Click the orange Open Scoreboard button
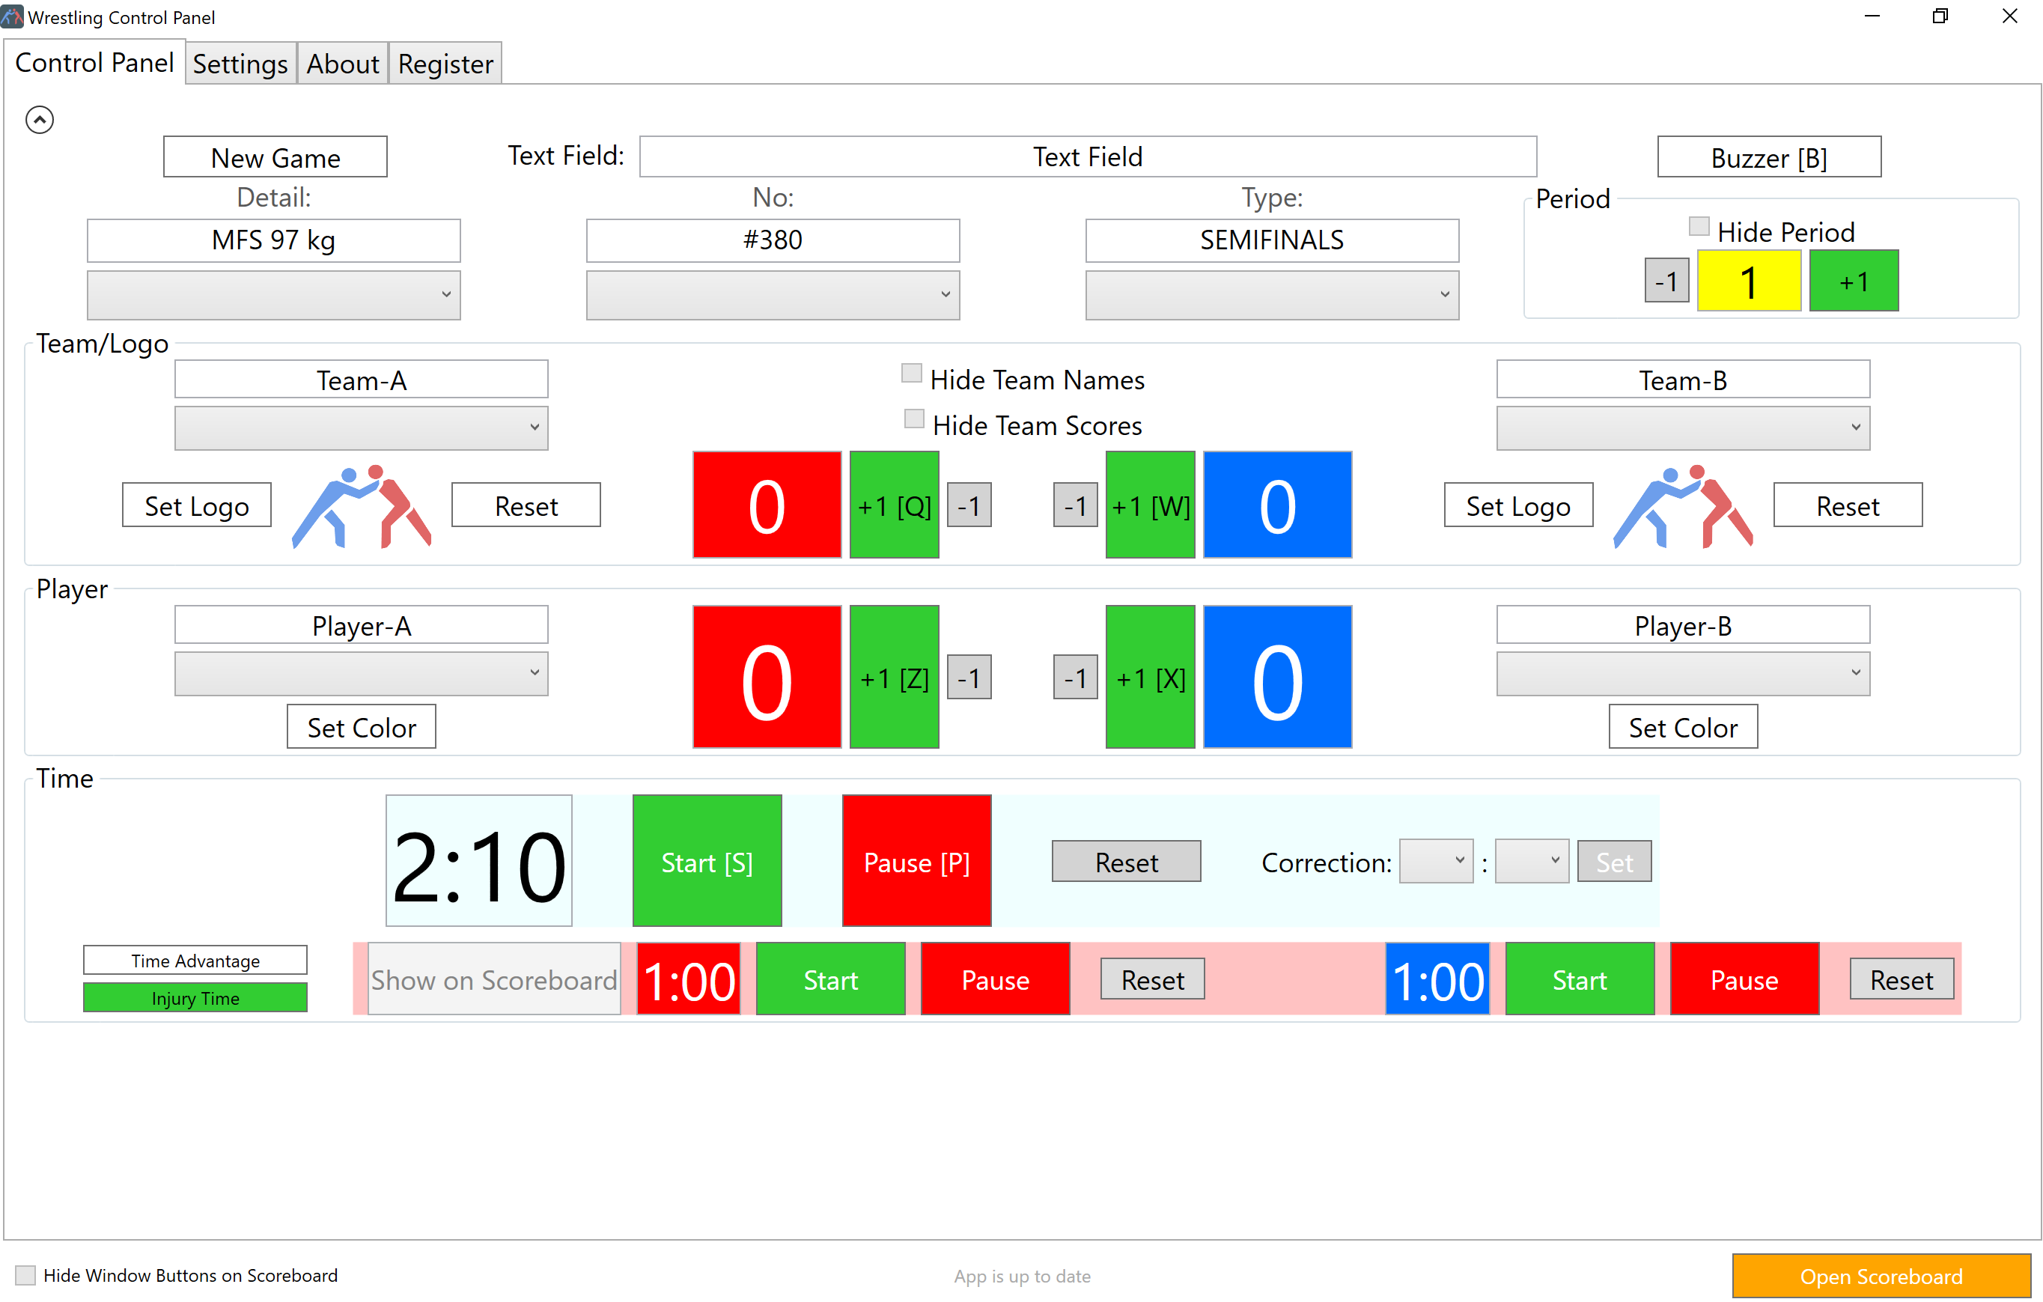 point(1880,1276)
